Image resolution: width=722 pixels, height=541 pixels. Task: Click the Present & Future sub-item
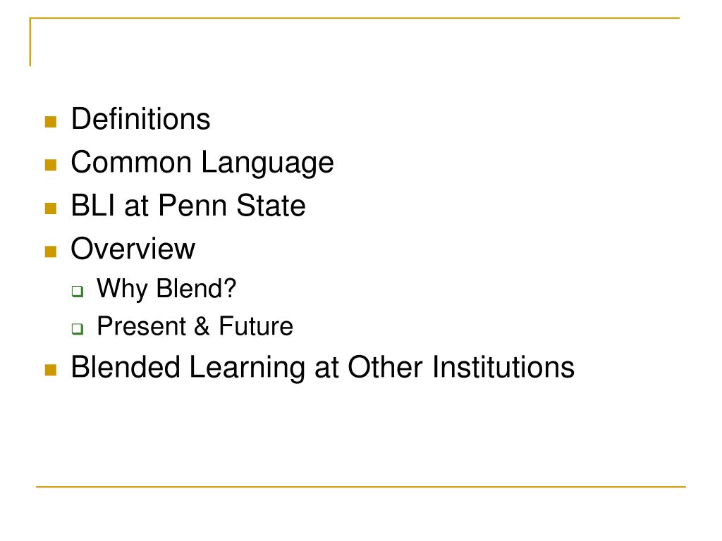point(195,326)
